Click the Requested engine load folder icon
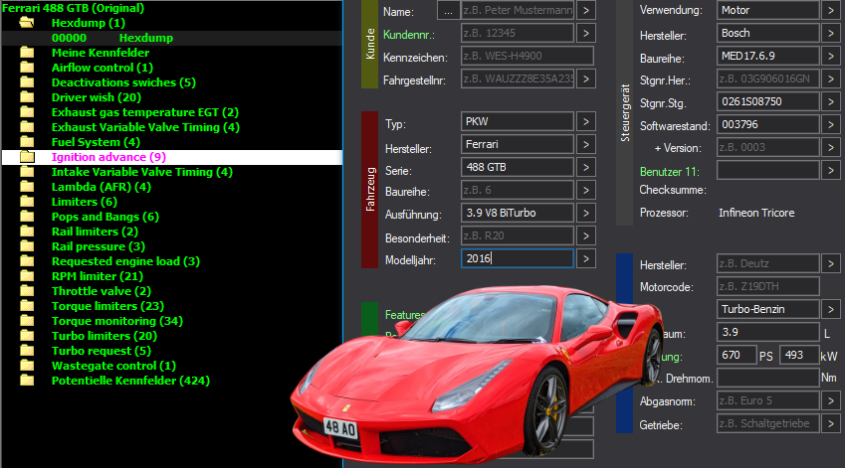 (27, 261)
